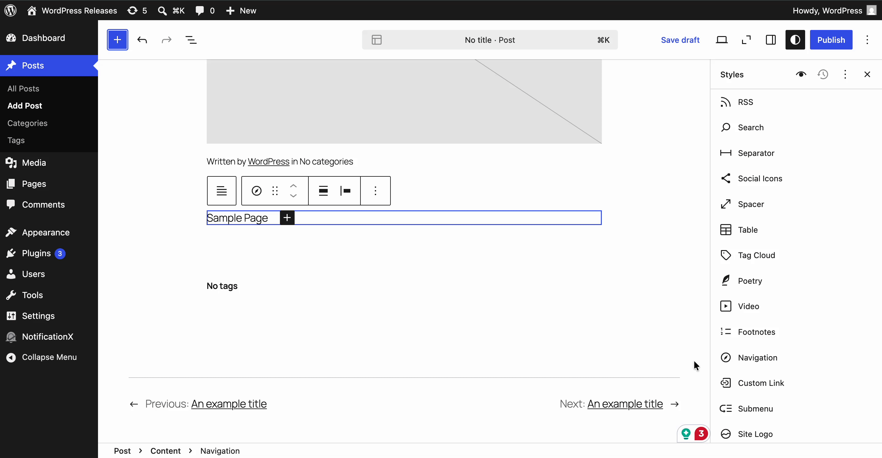Open the Previous An example title link
This screenshot has width=882, height=458.
tap(229, 404)
